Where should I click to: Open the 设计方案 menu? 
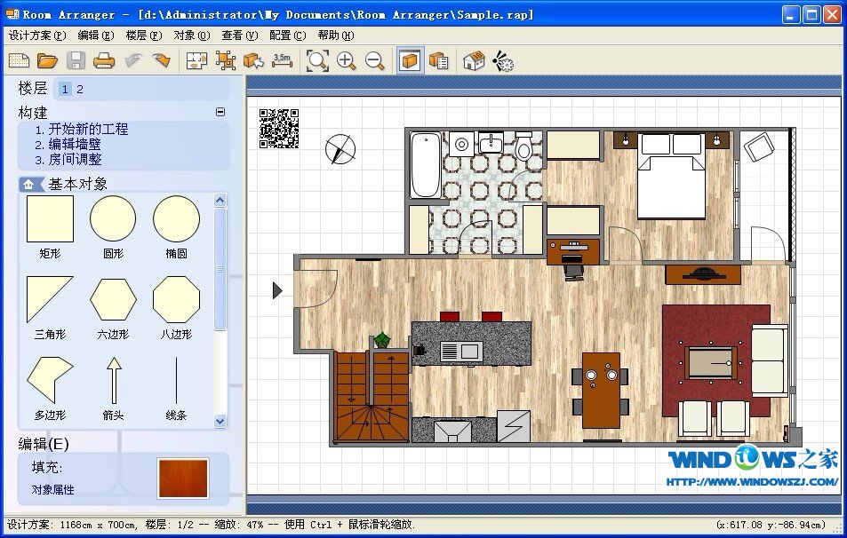(x=36, y=36)
